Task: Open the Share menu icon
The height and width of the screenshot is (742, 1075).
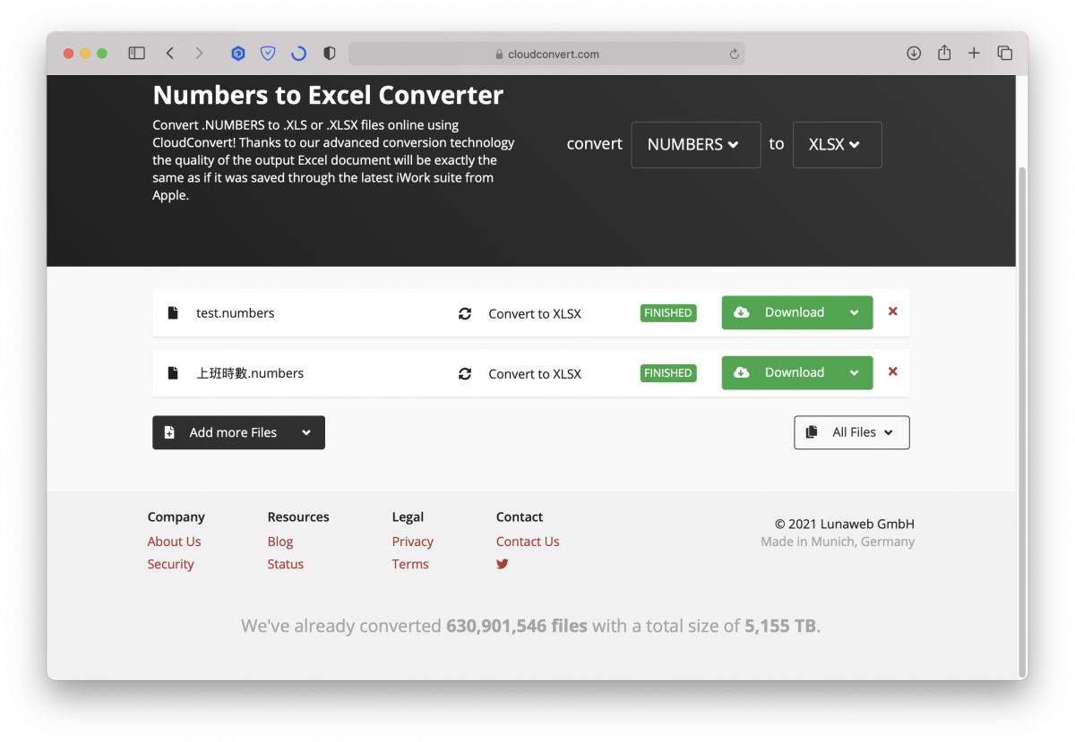Action: (944, 53)
